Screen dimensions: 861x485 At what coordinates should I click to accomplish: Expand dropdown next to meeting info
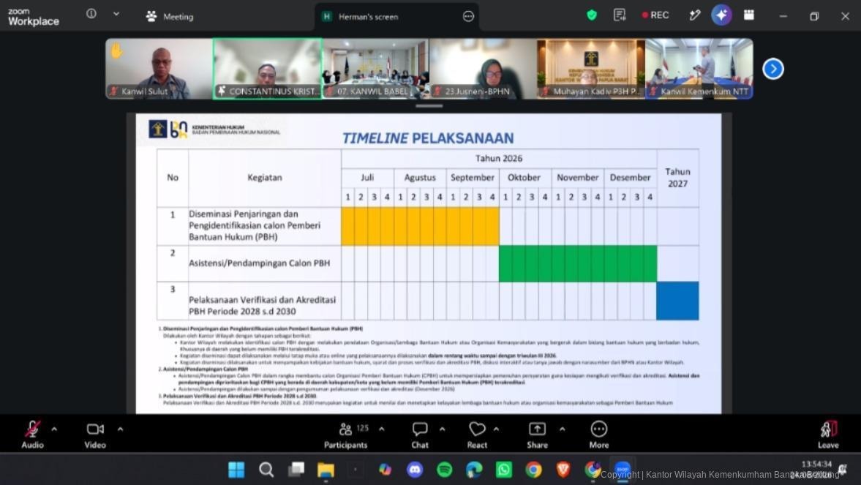116,14
